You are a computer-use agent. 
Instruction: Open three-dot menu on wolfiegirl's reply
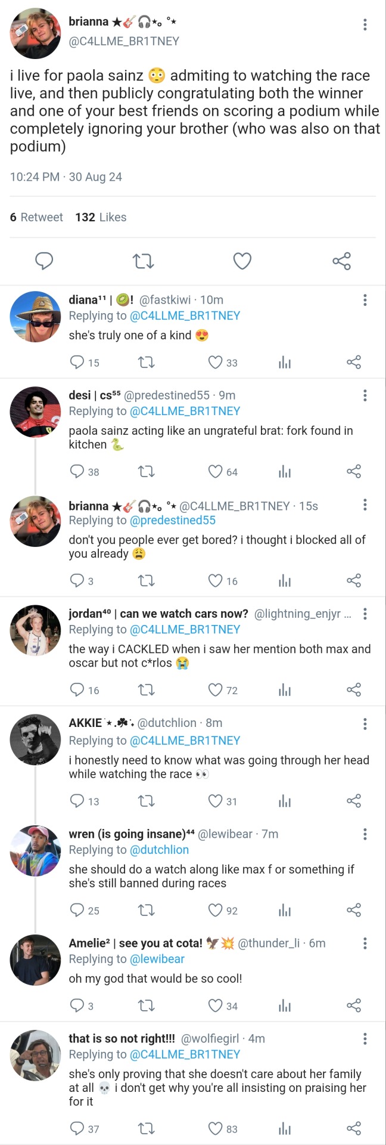365,1039
